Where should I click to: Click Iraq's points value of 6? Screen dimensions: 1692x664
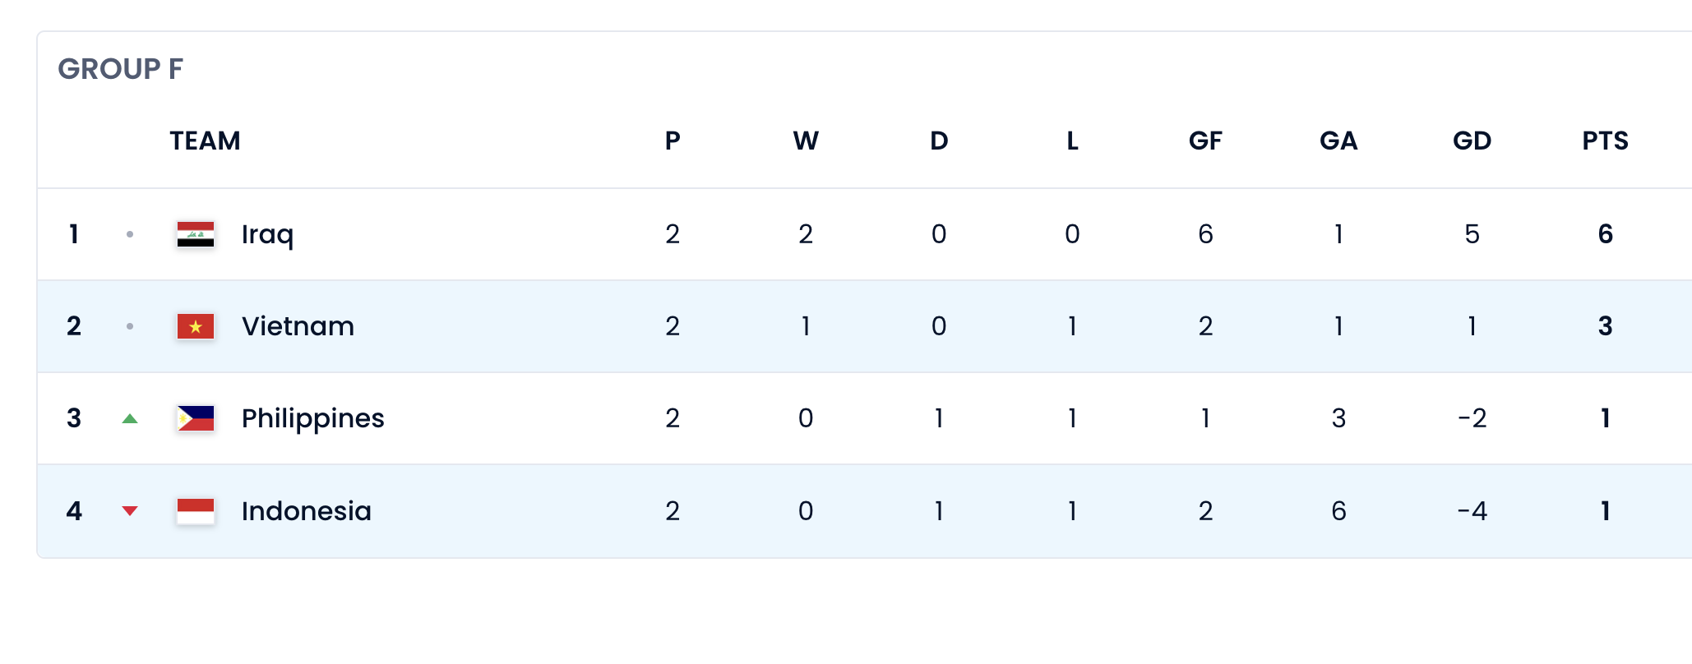[1605, 234]
